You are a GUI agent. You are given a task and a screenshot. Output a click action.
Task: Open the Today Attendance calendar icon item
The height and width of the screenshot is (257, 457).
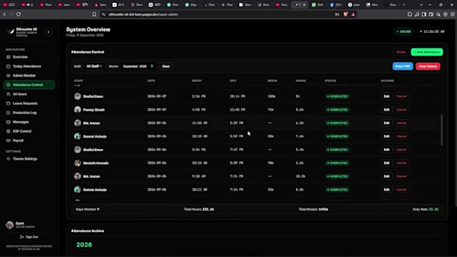click(8, 66)
